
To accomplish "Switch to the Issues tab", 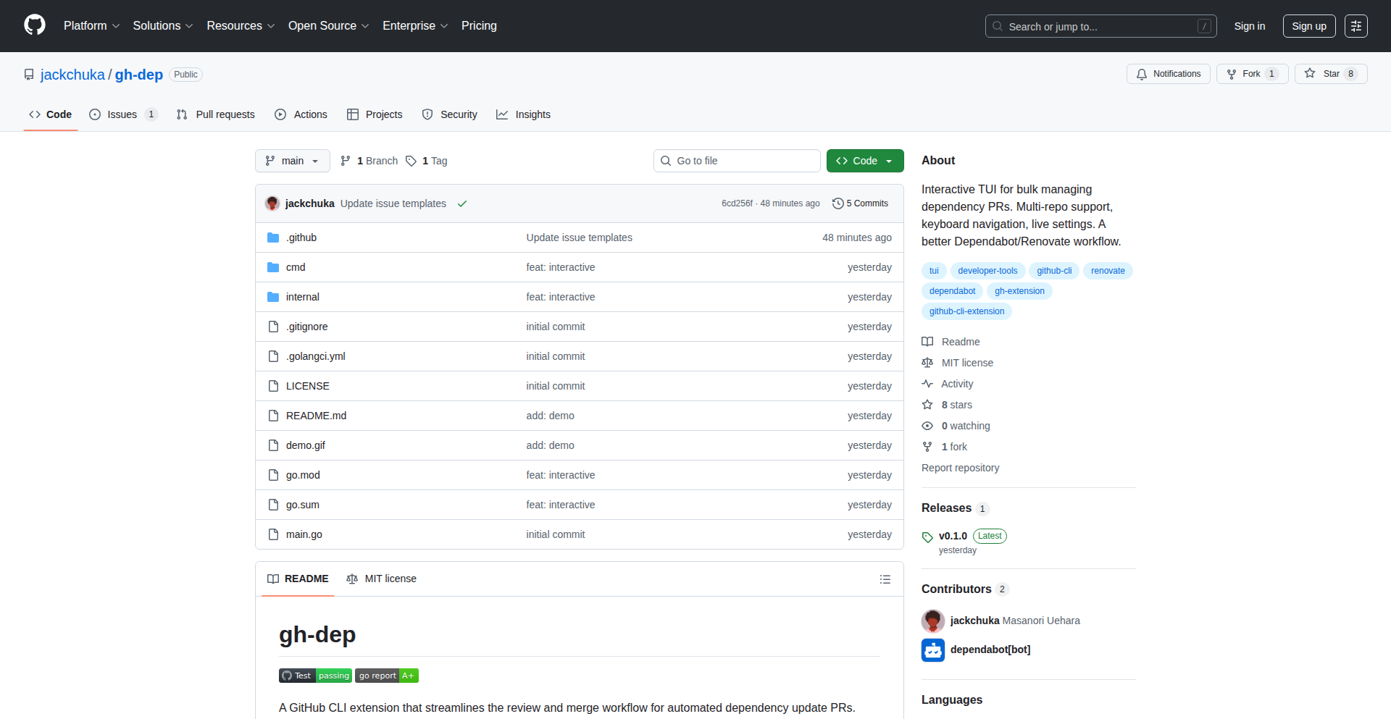I will click(x=123, y=114).
